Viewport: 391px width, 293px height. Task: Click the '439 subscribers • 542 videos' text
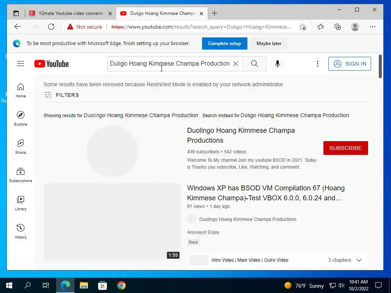[217, 152]
